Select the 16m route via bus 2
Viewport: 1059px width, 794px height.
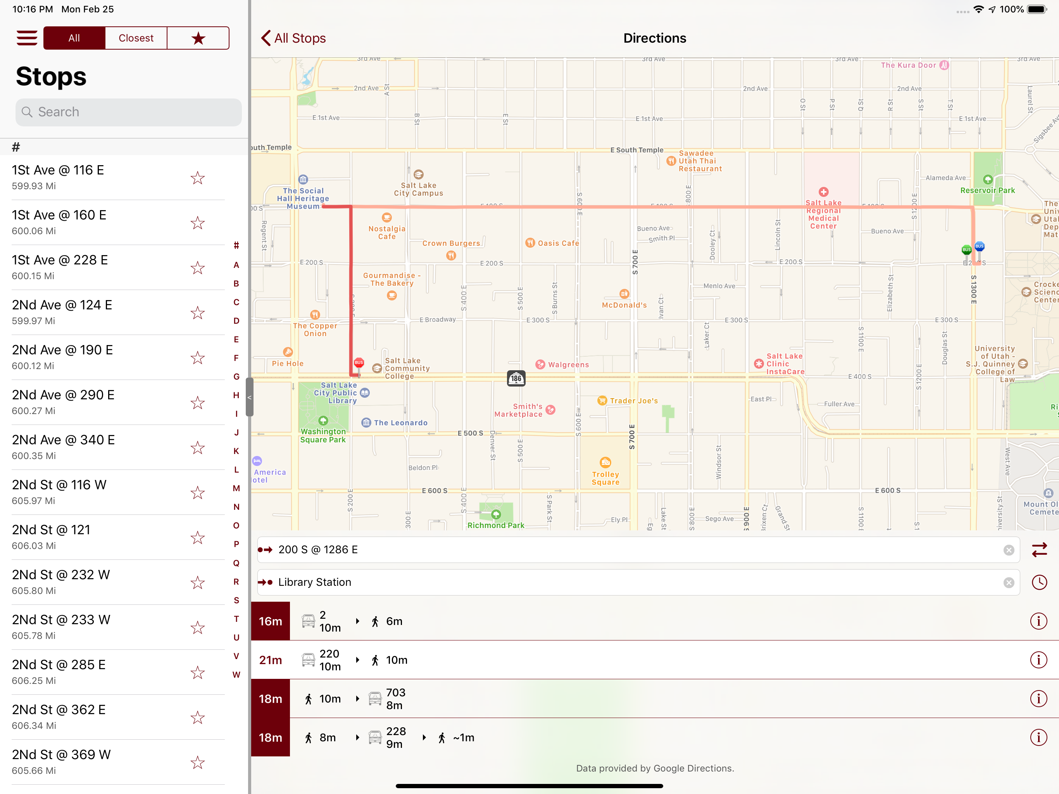point(655,621)
